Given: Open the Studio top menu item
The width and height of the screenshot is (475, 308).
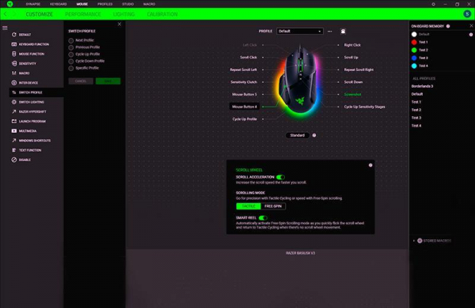Looking at the screenshot, I should pyautogui.click(x=127, y=4).
